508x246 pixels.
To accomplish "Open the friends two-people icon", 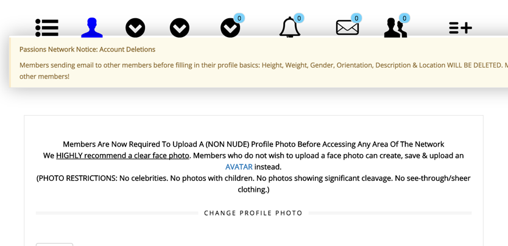I will 395,28.
